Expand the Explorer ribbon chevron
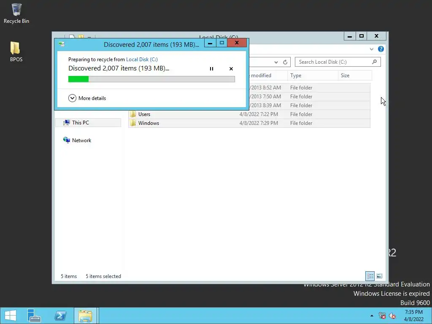 (371, 49)
